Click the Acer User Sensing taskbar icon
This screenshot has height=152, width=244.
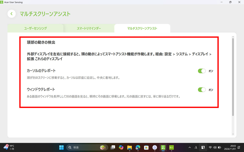pos(163,147)
